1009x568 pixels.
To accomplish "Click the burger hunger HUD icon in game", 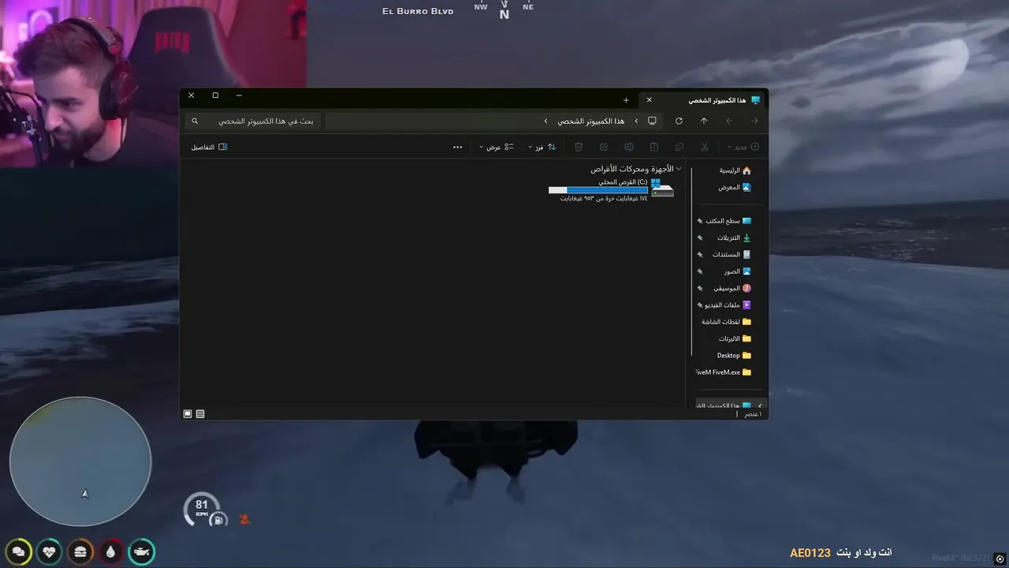I will pos(80,551).
